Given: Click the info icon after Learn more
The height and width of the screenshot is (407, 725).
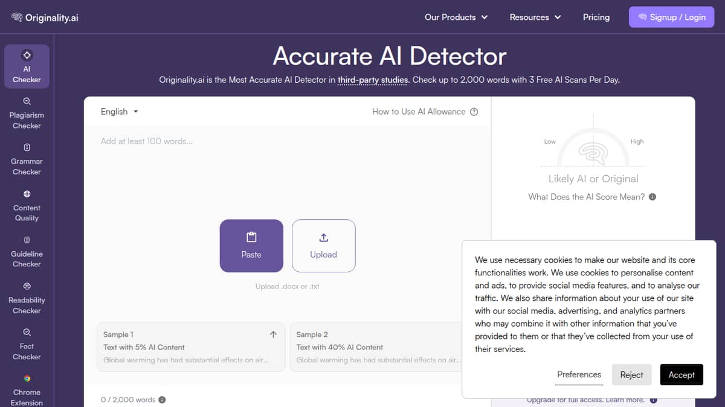Looking at the screenshot, I should point(653,400).
